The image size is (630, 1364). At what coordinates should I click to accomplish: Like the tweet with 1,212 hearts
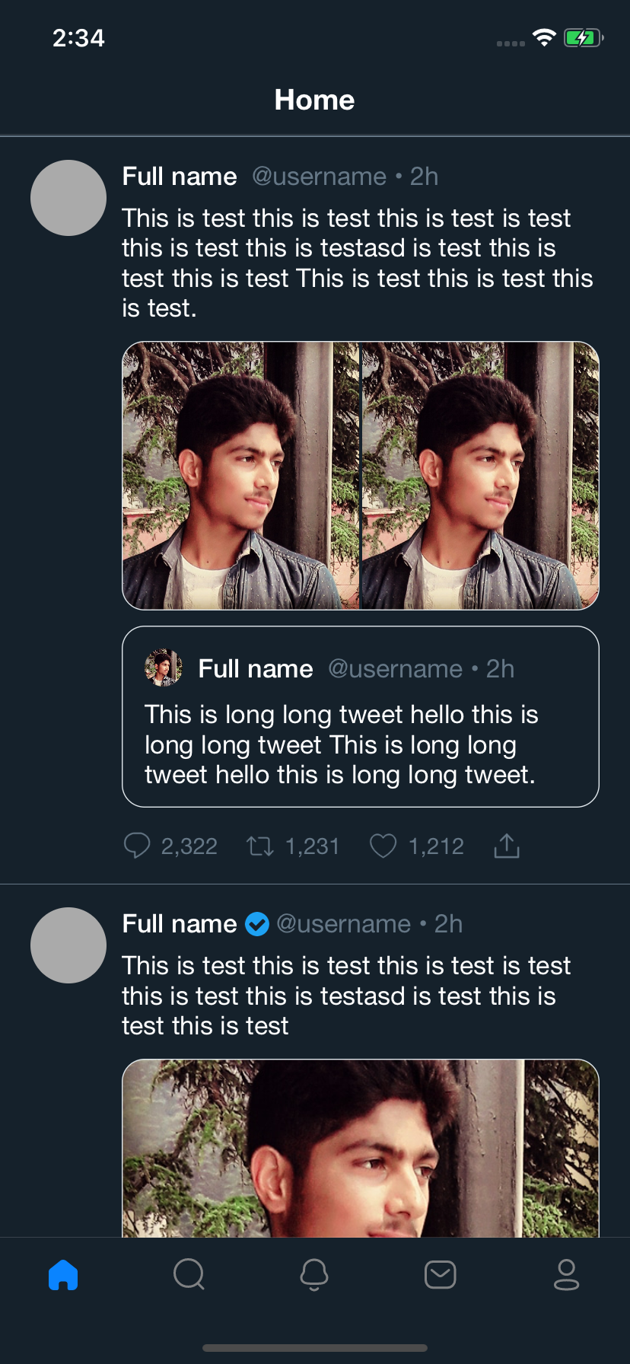click(383, 846)
